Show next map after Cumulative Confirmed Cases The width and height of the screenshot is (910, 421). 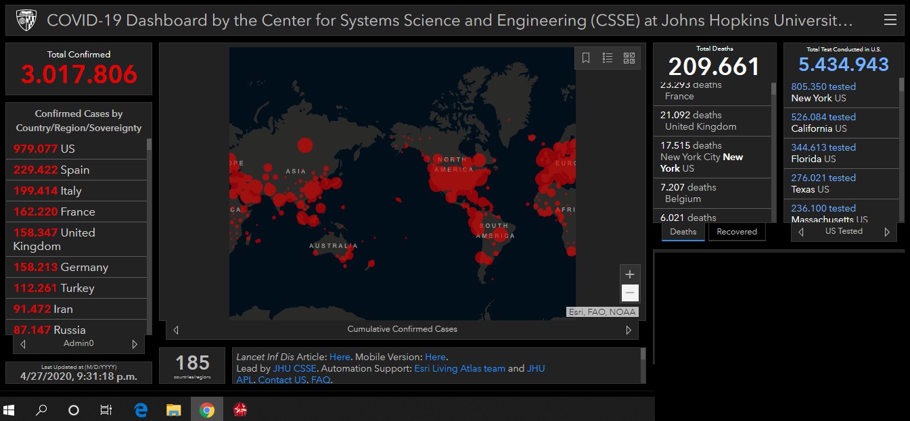pyautogui.click(x=629, y=330)
